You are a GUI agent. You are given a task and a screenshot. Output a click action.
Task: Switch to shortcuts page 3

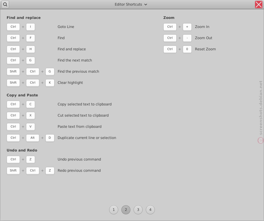click(138, 210)
